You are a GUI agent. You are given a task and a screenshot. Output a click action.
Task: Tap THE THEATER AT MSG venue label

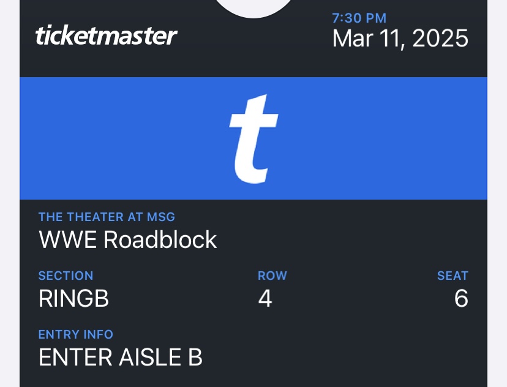click(x=107, y=217)
